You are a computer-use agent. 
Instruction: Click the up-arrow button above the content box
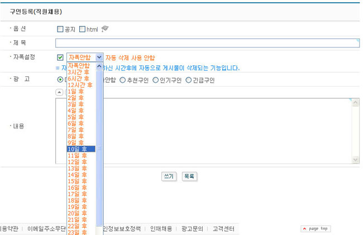pyautogui.click(x=59, y=92)
